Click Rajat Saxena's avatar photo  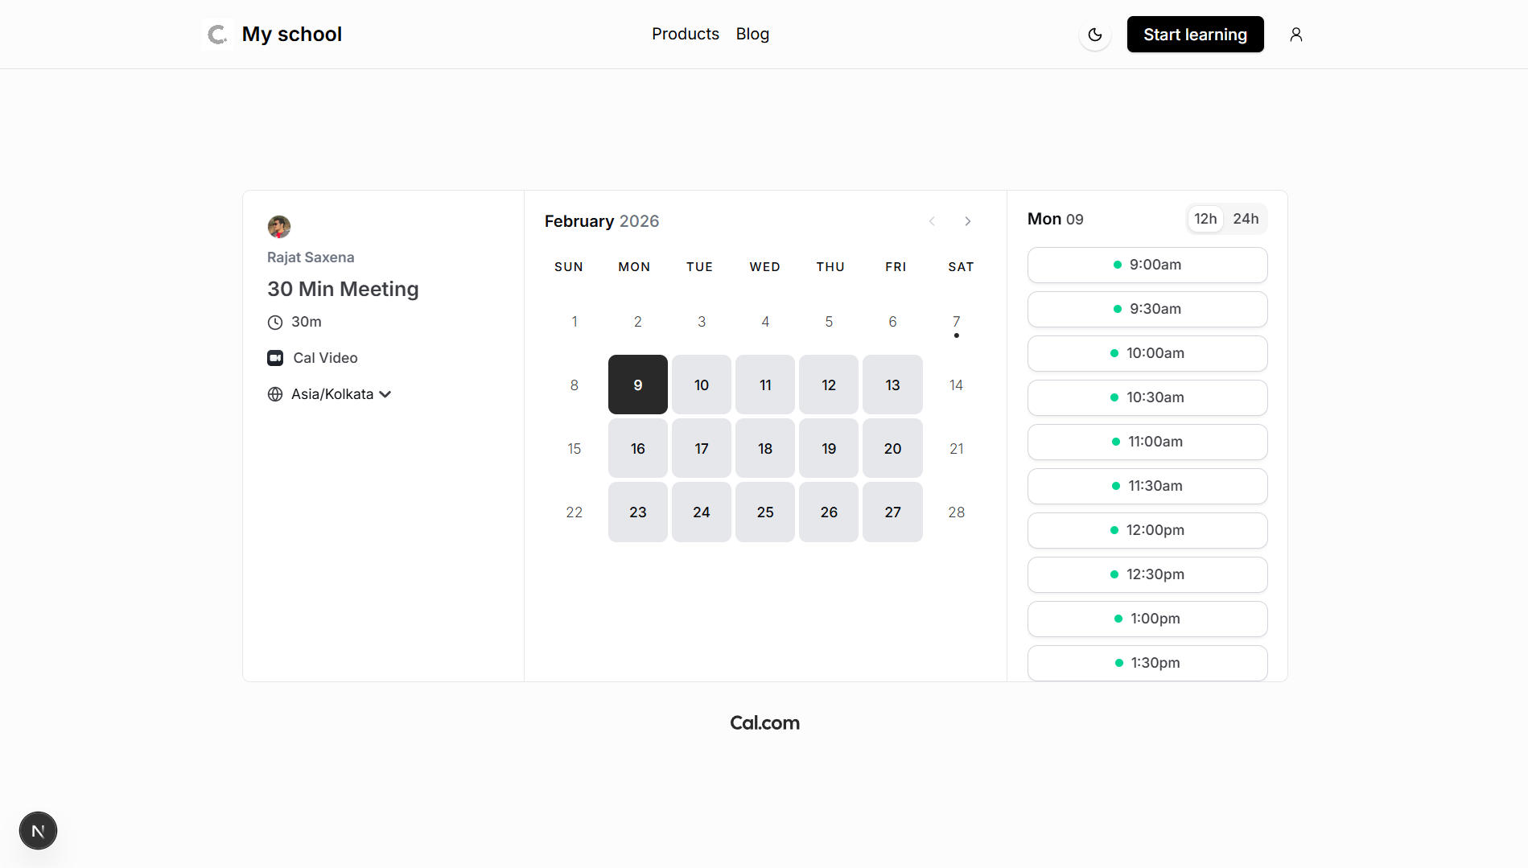[x=278, y=227]
